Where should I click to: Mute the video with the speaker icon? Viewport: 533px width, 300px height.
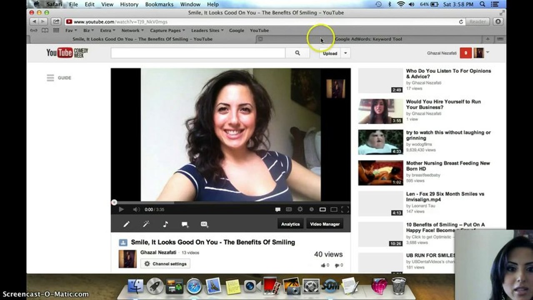pos(136,210)
